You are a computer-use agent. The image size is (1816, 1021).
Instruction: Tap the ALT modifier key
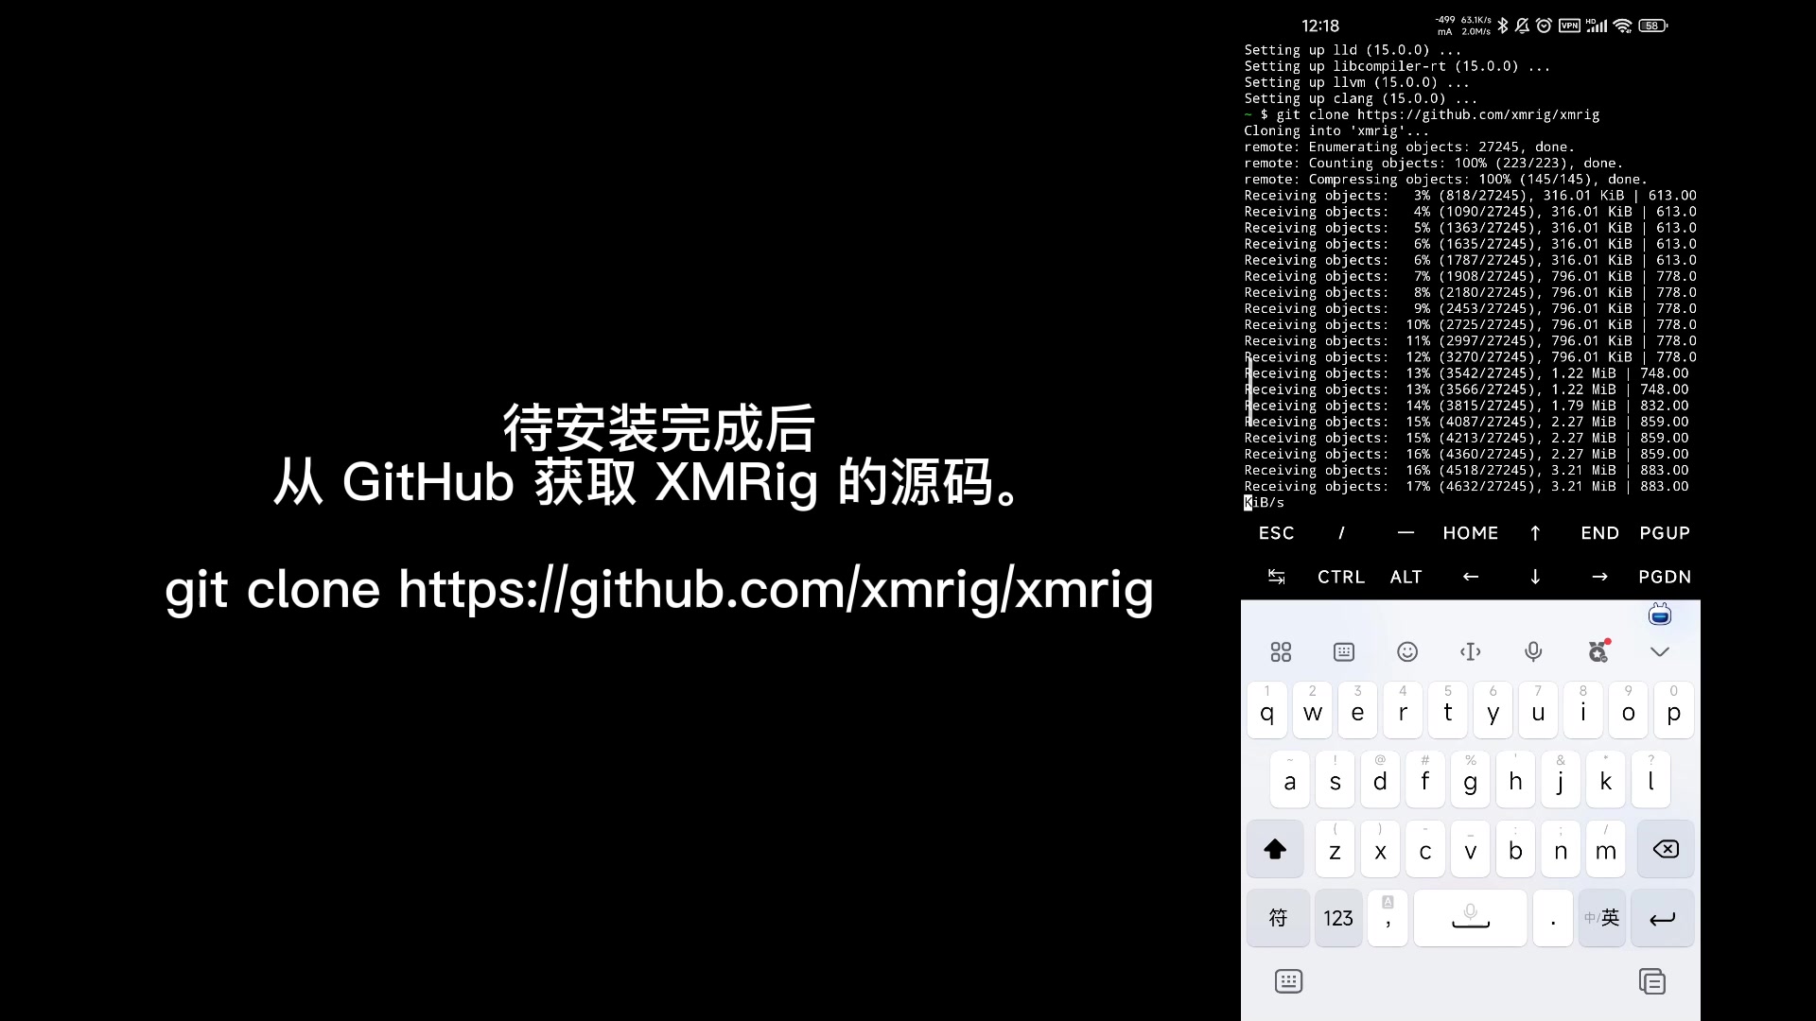coord(1406,576)
